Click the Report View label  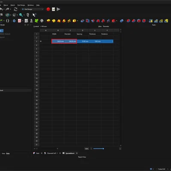82,157
